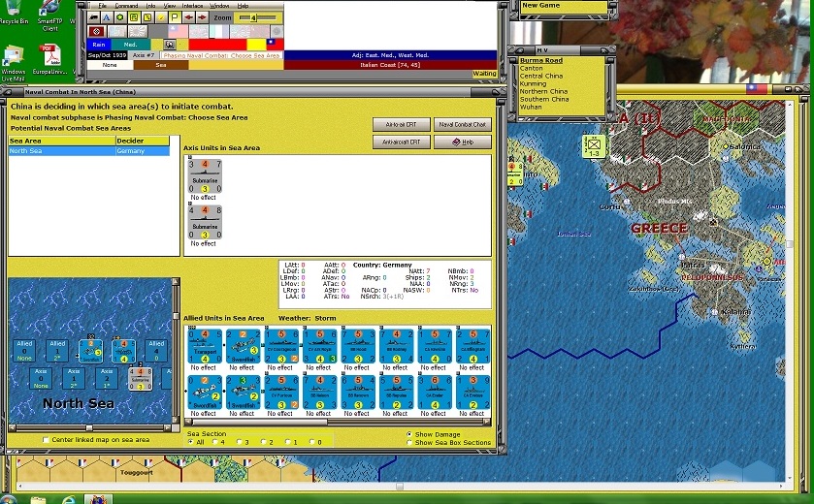Open the Info menu
This screenshot has height=504, width=814.
click(150, 6)
